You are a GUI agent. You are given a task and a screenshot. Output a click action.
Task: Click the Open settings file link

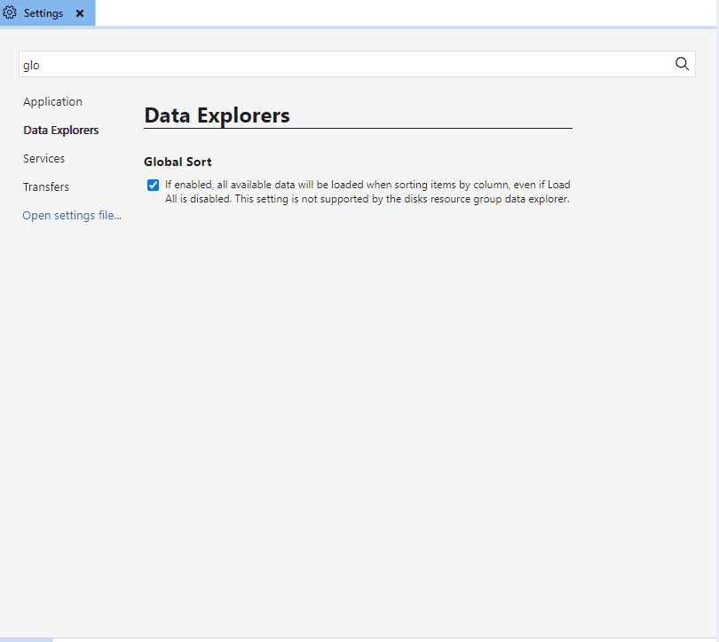(72, 215)
